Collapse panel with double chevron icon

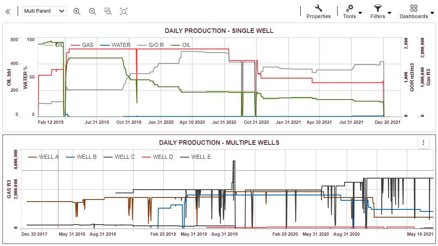[x=8, y=12]
